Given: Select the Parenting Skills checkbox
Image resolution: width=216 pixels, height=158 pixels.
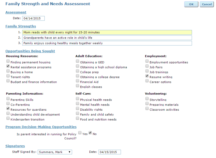Looking at the screenshot, I should click(x=8, y=99).
